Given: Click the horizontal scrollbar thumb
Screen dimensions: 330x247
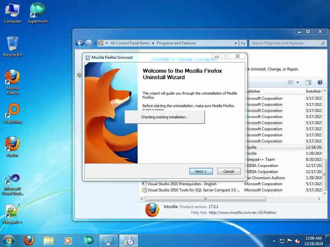Looking at the screenshot, I should 205,199.
